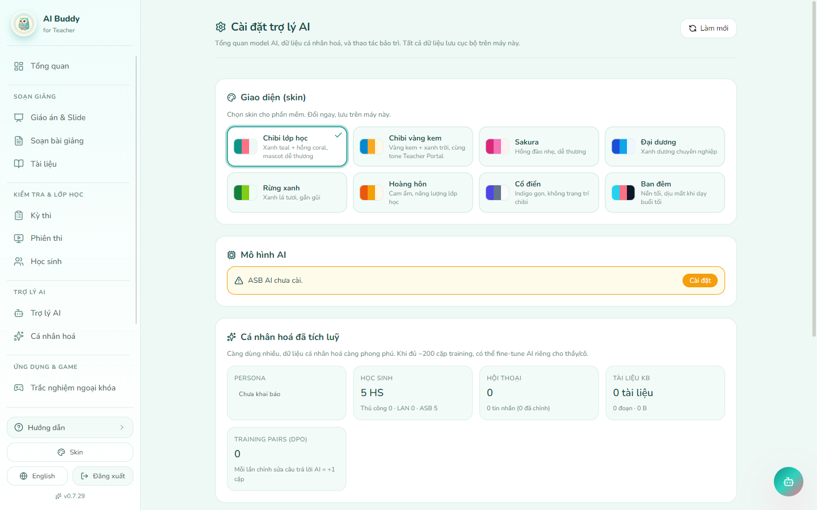Viewport: 817px width, 510px height.
Task: Click the Soạn bài giảng document icon
Action: pyautogui.click(x=19, y=141)
